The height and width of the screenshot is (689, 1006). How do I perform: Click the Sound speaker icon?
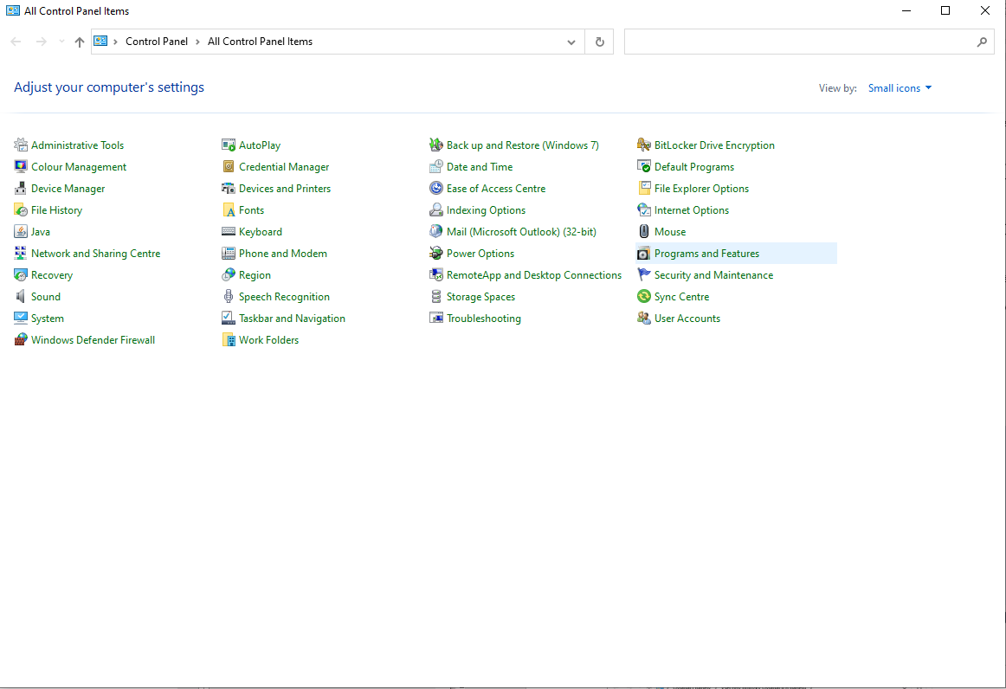(x=21, y=296)
